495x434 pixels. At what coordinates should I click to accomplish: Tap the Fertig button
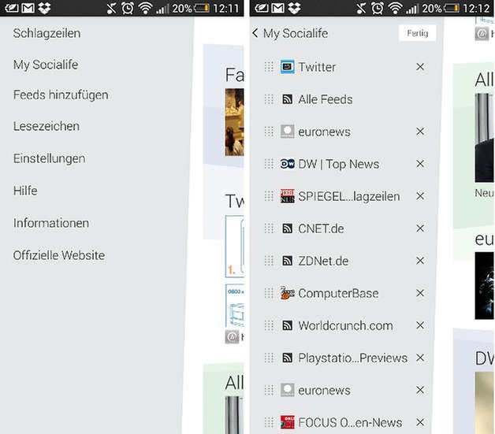click(x=417, y=33)
